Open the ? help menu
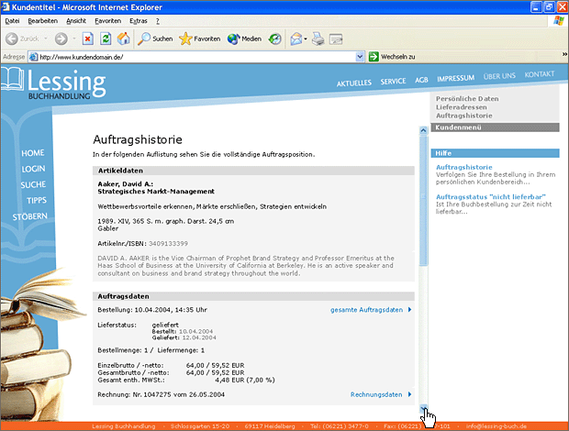569x431 pixels. tap(158, 21)
